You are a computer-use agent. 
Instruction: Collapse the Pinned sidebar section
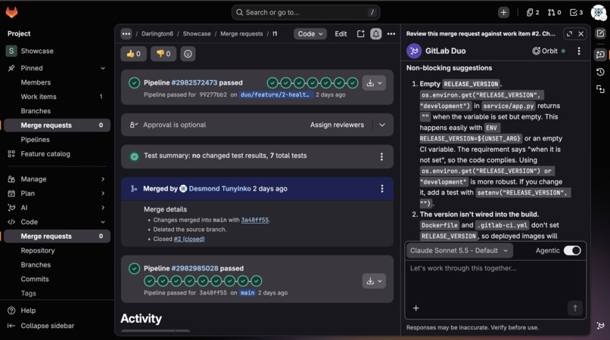coord(103,68)
